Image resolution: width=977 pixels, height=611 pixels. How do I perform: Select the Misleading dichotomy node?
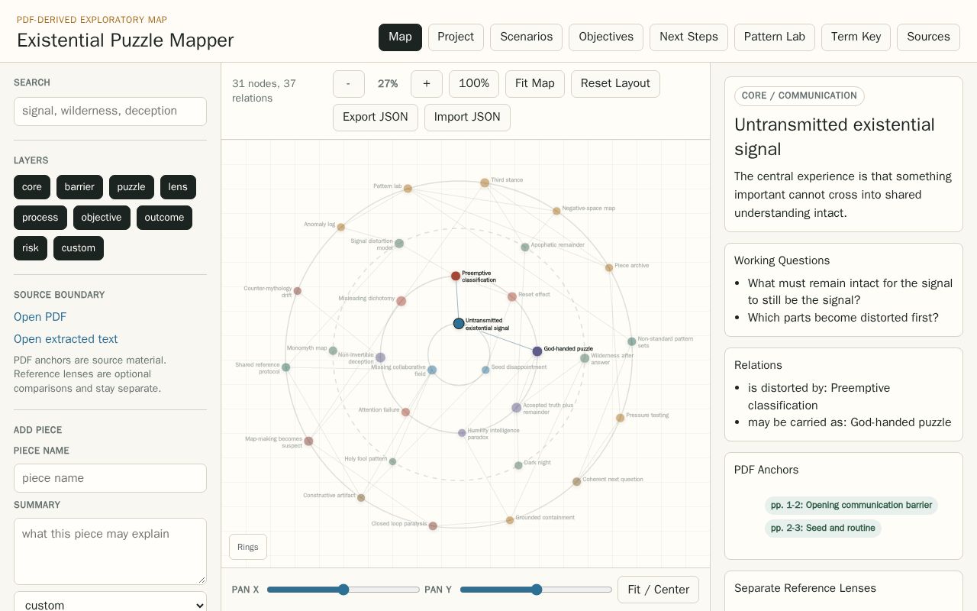coord(401,301)
